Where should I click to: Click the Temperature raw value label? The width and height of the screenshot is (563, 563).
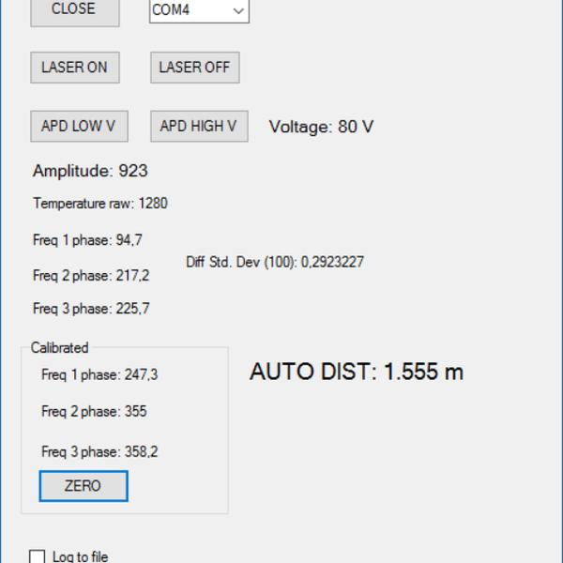tap(100, 203)
